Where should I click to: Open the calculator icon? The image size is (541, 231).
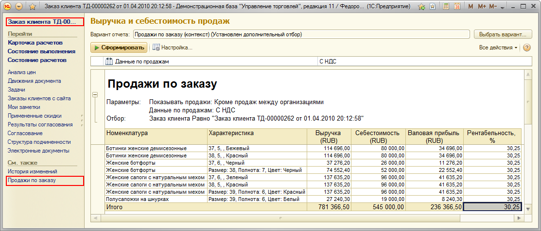[x=446, y=6]
